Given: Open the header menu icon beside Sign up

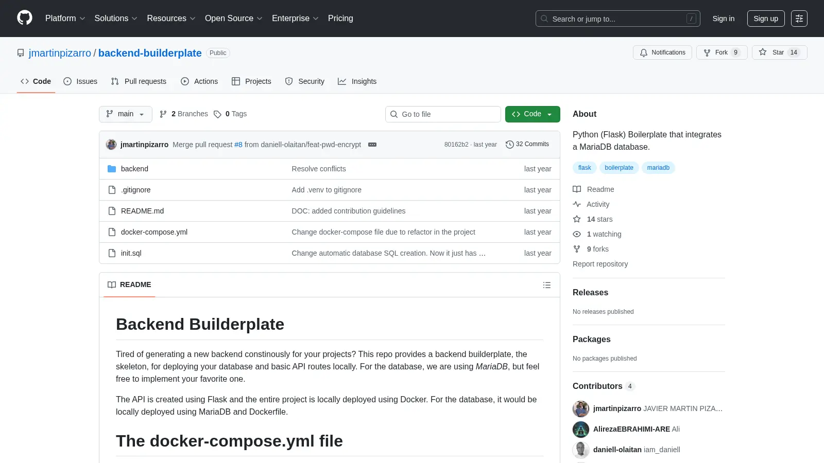Looking at the screenshot, I should (799, 19).
